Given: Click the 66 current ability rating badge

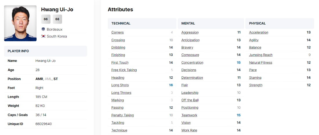Looking at the screenshot, I should pyautogui.click(x=46, y=19).
